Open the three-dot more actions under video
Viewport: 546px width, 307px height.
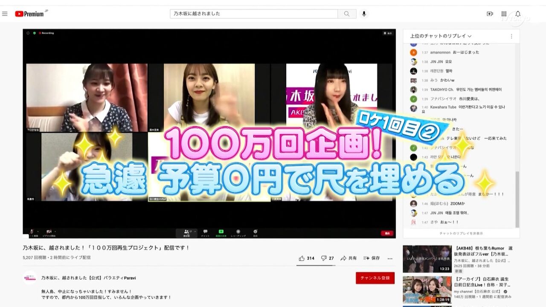390,258
